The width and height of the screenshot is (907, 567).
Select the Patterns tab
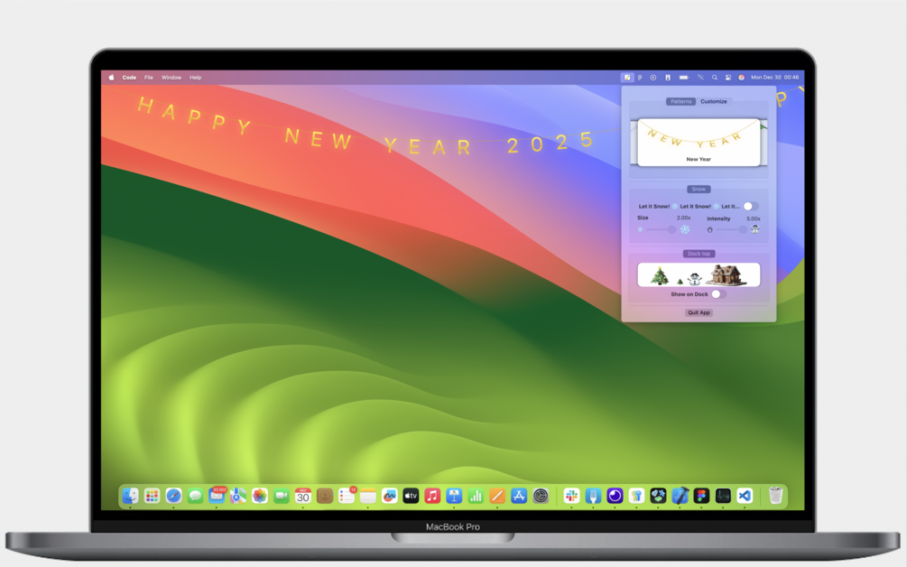[x=680, y=101]
